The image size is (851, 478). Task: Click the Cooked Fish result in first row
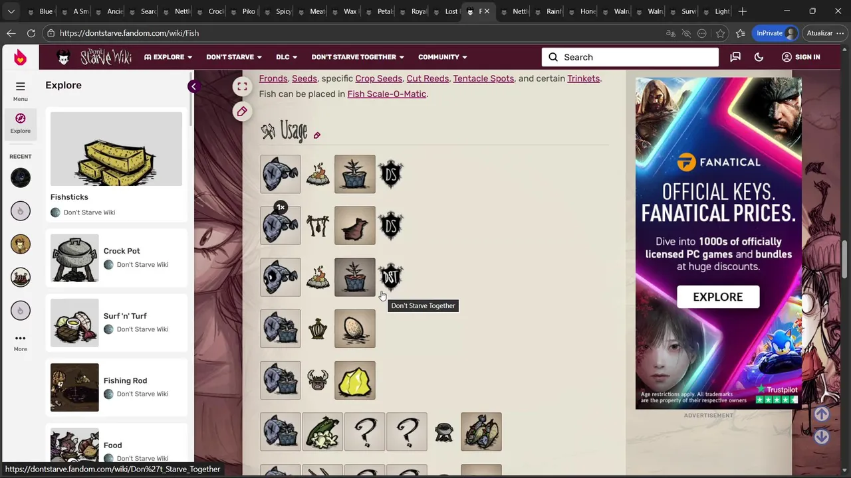tap(354, 174)
